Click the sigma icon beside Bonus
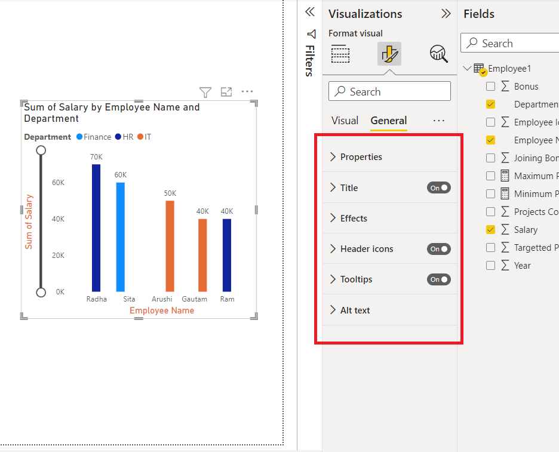The width and height of the screenshot is (559, 452). point(505,86)
